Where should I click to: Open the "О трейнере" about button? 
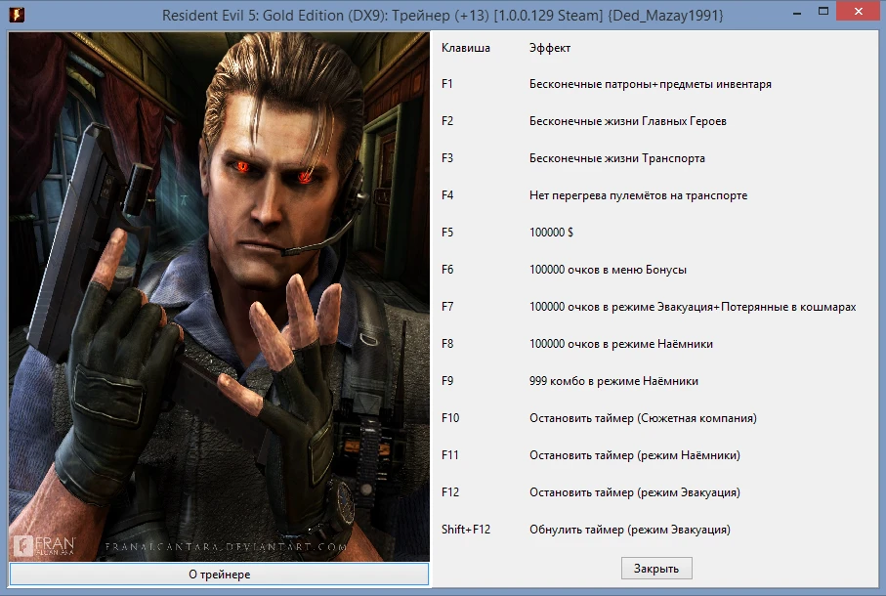[219, 575]
